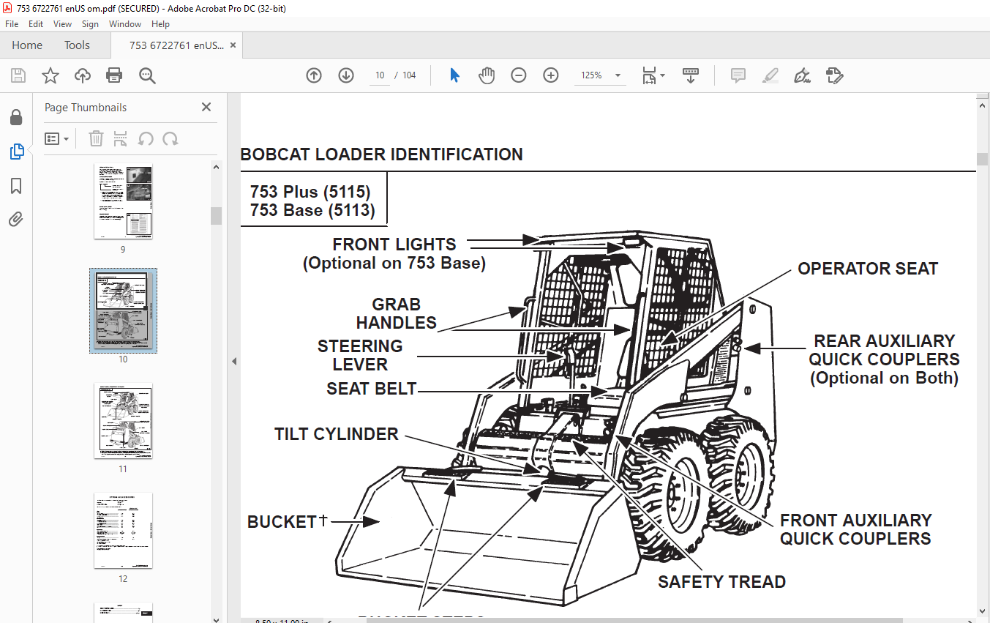Click the FRONT AUXILIARY QUICK COUPLERS label
990x623 pixels.
[x=855, y=529]
